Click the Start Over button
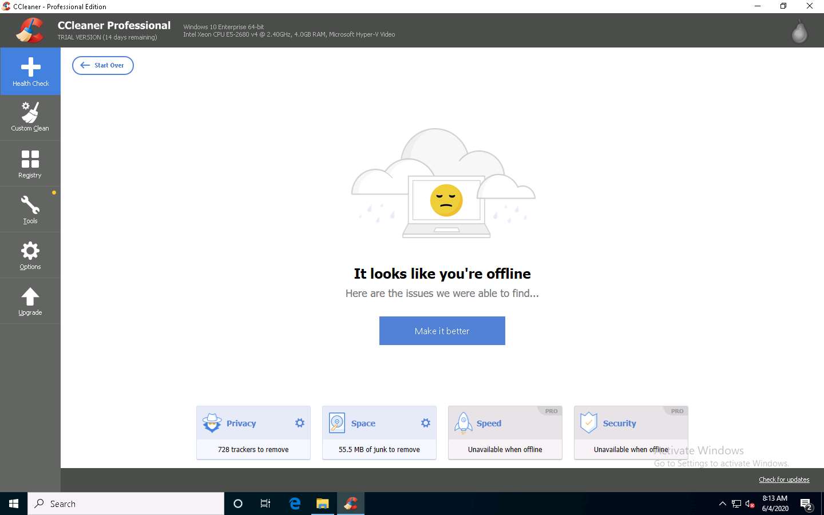Screen dimensions: 824x515 [x=103, y=65]
